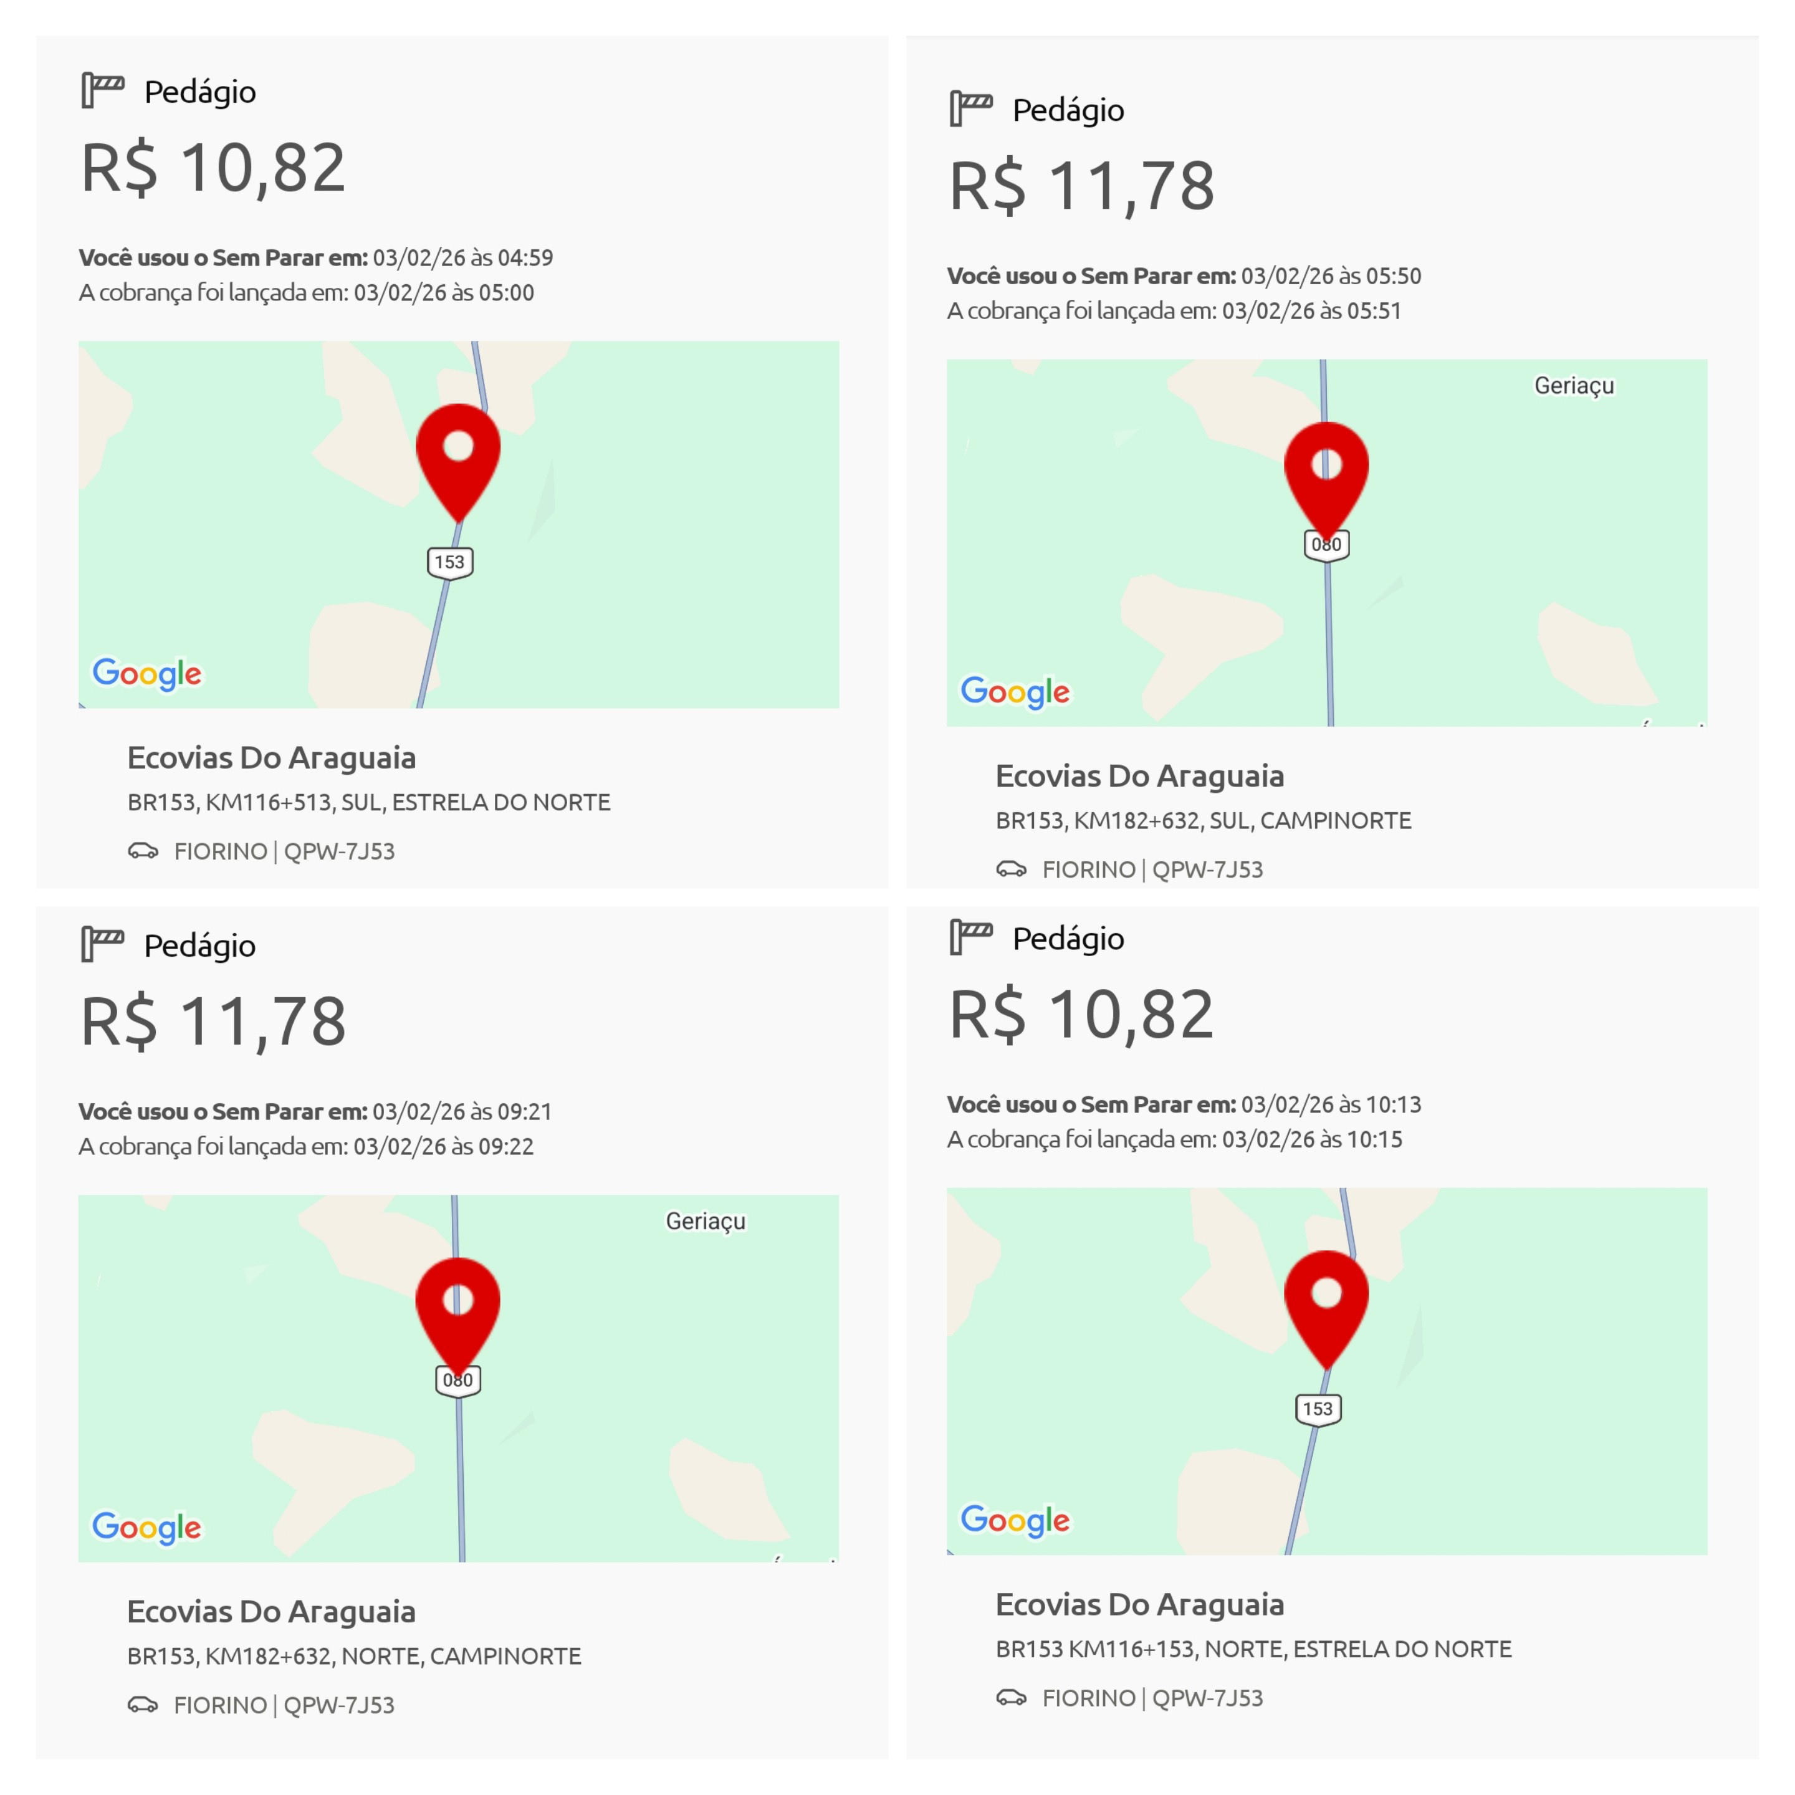Click the toll gate icon beside the 10:13 Pedágio

(x=971, y=937)
